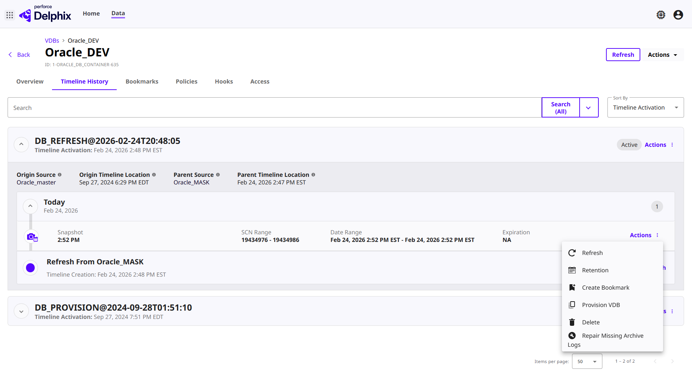
Task: Choose Create Bookmark from the menu
Action: click(605, 287)
